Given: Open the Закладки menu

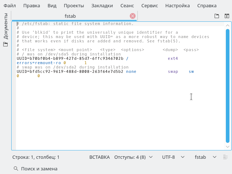Looking at the screenshot, I should pyautogui.click(x=102, y=6).
